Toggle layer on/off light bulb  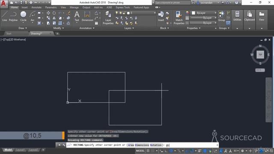(x=117, y=13)
